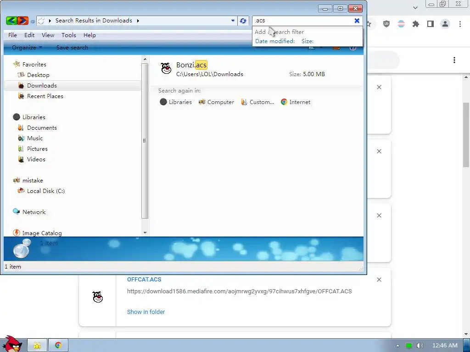Refresh the Search Results view
This screenshot has width=470, height=352.
pos(243,21)
